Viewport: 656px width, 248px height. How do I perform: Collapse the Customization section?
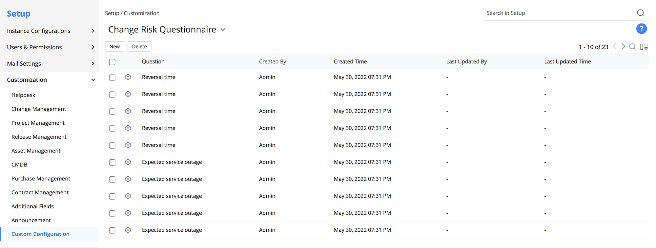point(93,80)
